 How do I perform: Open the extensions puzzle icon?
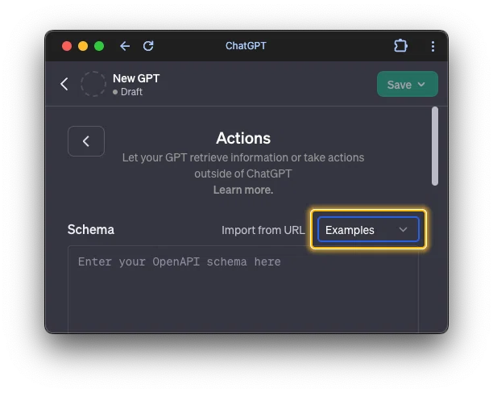pos(400,46)
